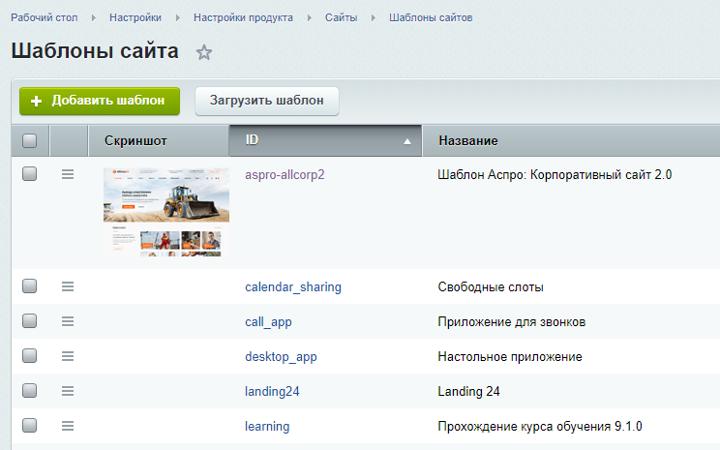Screen dimensions: 720x450
Task: Check the aspro-allcorp2 template checkbox
Action: (x=29, y=174)
